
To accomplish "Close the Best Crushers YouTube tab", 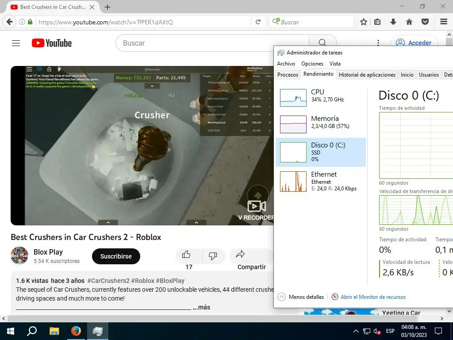I will [92, 7].
